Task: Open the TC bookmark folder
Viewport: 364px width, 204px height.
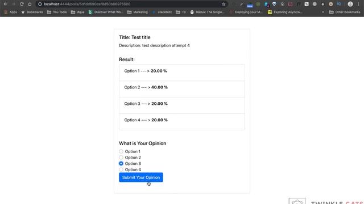Action: [x=181, y=12]
